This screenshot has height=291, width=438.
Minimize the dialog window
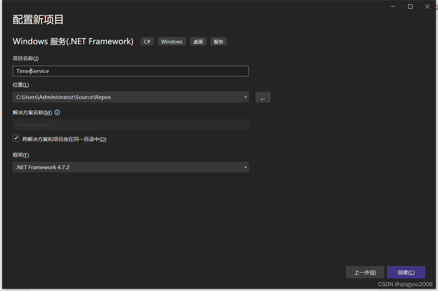393,7
